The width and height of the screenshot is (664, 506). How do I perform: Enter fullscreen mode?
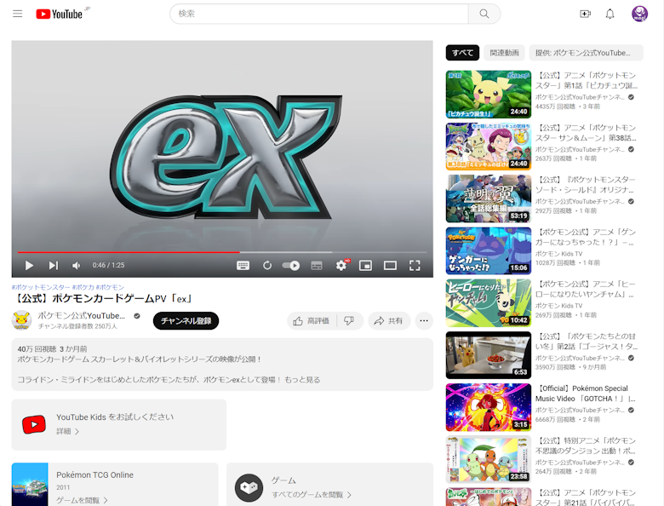coord(415,266)
